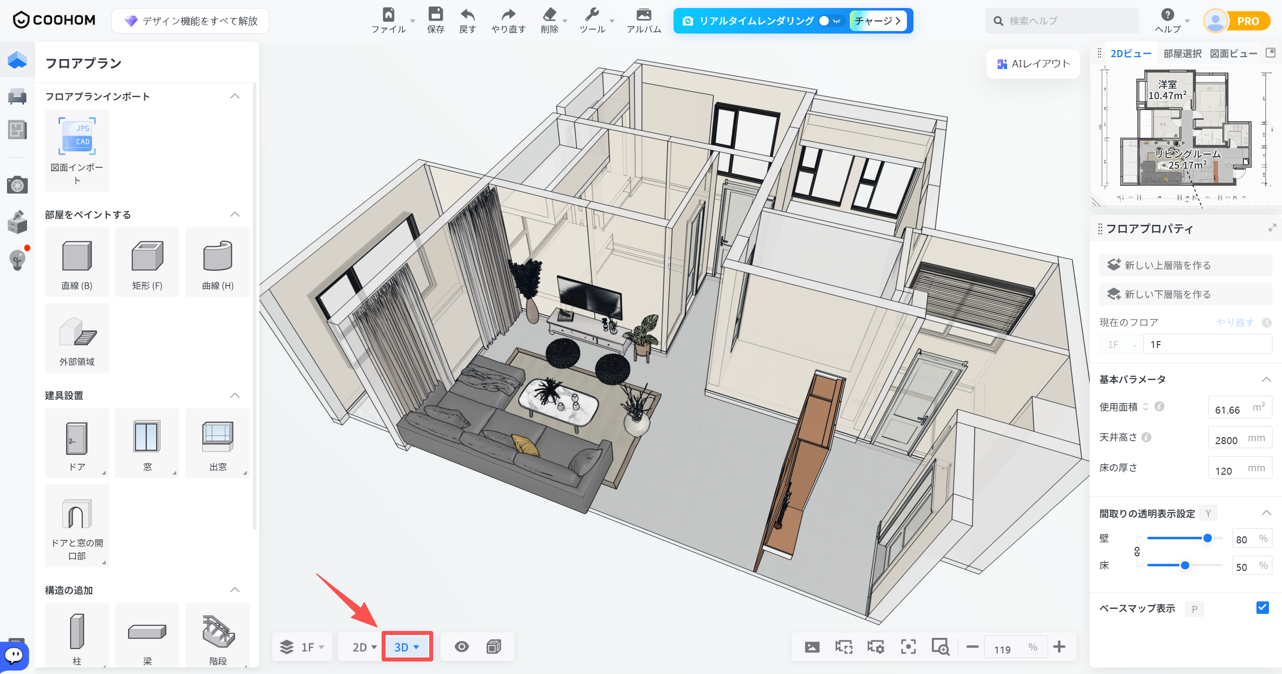Open the 現在のフロア 1F dropdown
The image size is (1282, 674).
[1121, 345]
